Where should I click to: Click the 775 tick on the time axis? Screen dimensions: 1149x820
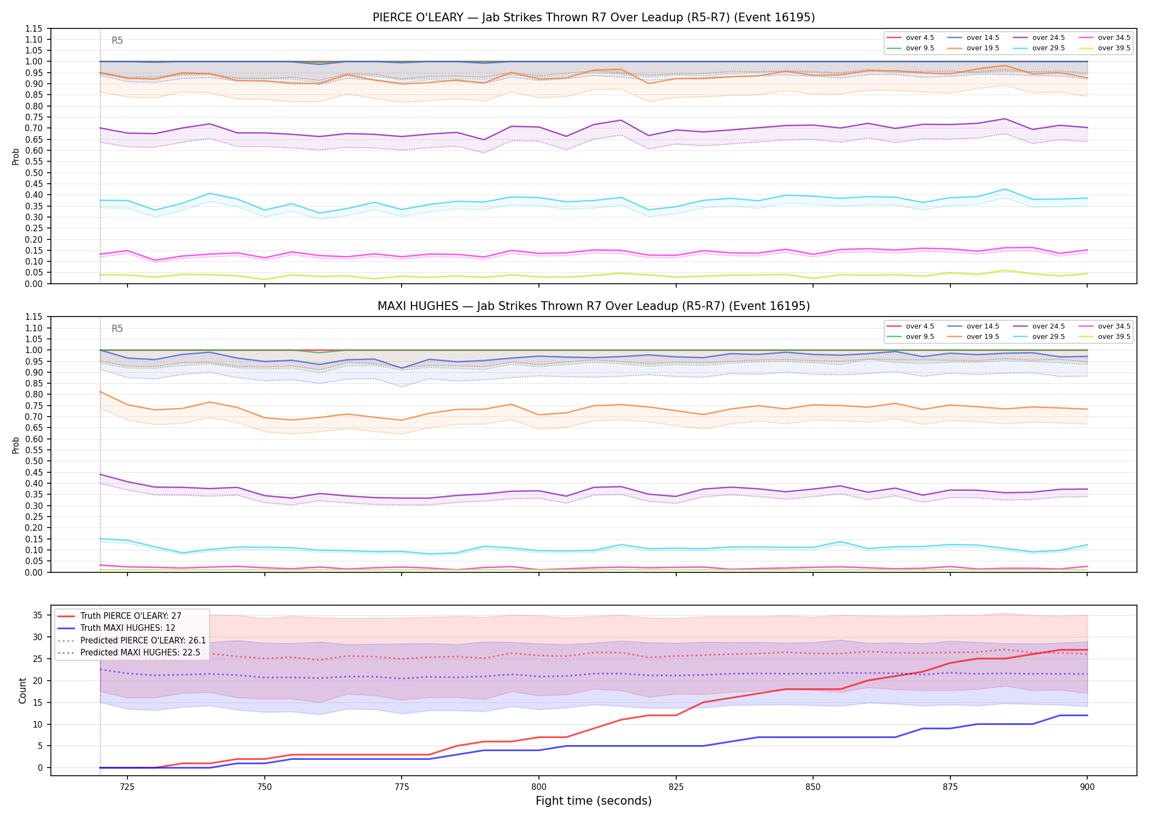pyautogui.click(x=402, y=786)
